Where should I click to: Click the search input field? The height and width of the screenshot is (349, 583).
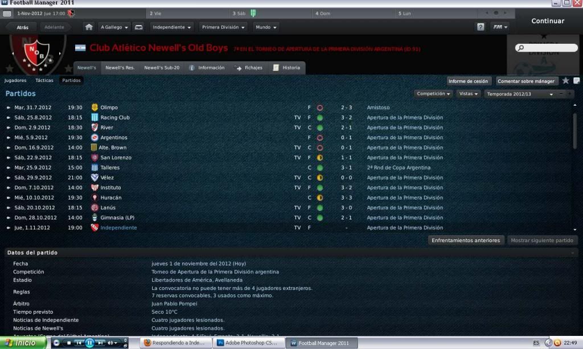click(x=546, y=48)
